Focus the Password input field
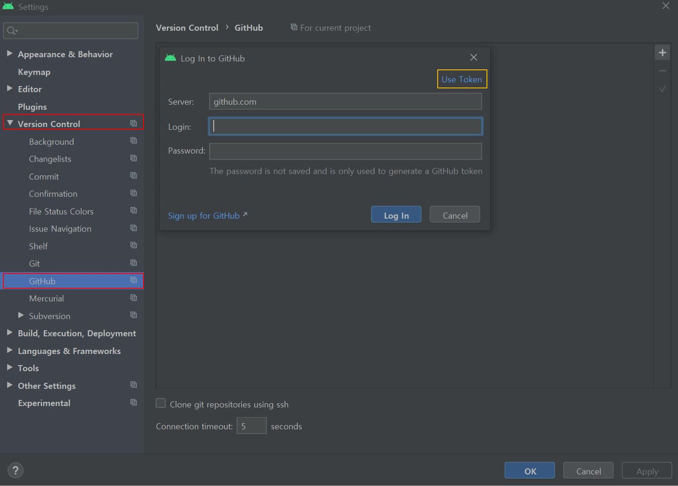This screenshot has height=486, width=678. tap(346, 151)
